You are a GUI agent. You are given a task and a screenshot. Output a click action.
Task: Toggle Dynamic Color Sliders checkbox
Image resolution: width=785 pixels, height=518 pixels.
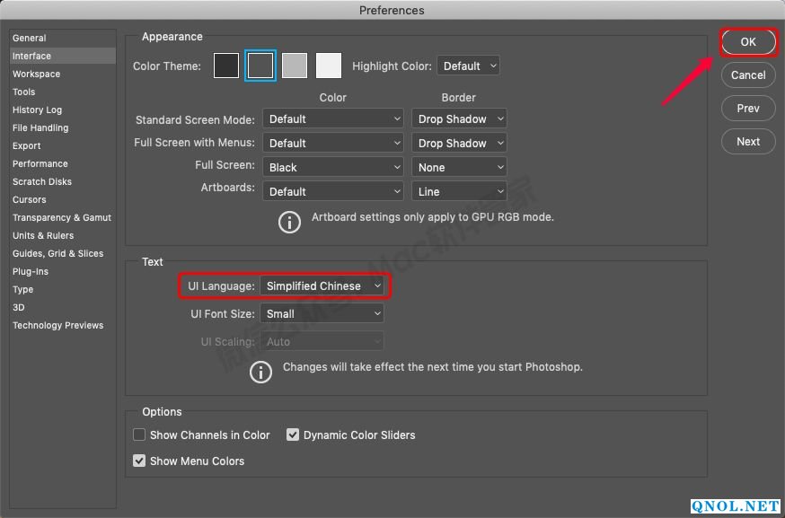pos(293,435)
